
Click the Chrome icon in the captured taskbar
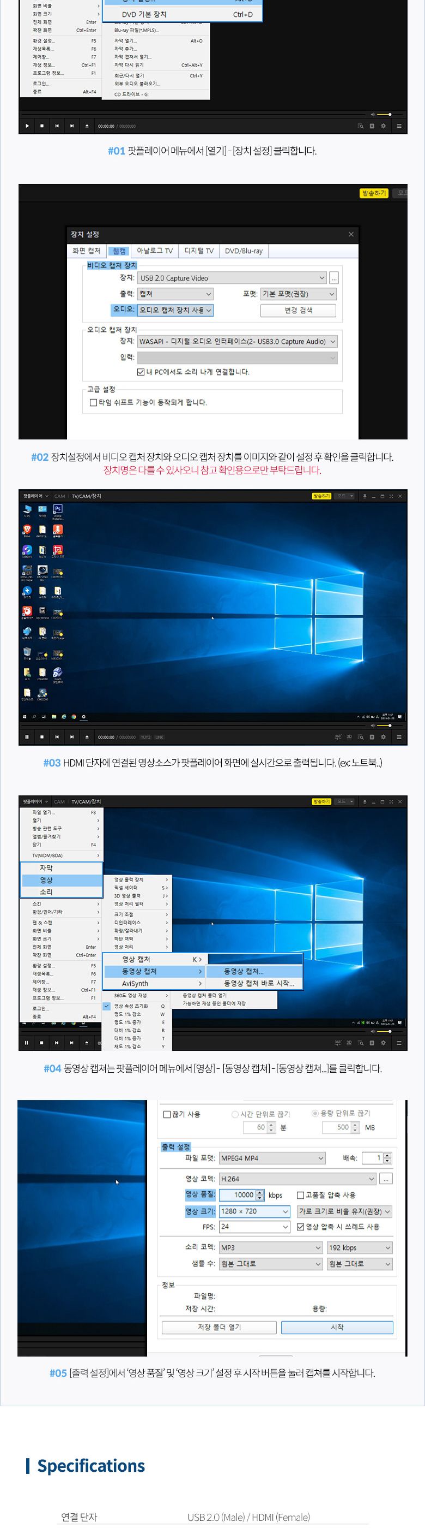coord(74,717)
